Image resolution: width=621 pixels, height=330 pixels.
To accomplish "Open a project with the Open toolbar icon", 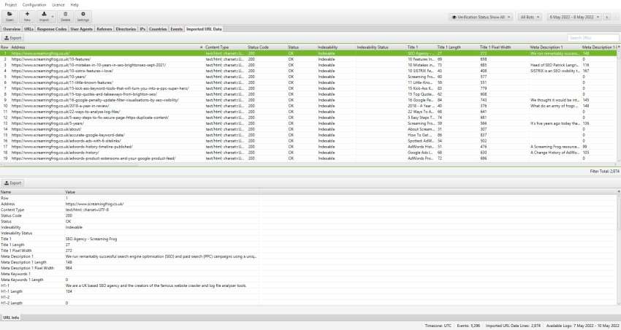I will tap(9, 16).
